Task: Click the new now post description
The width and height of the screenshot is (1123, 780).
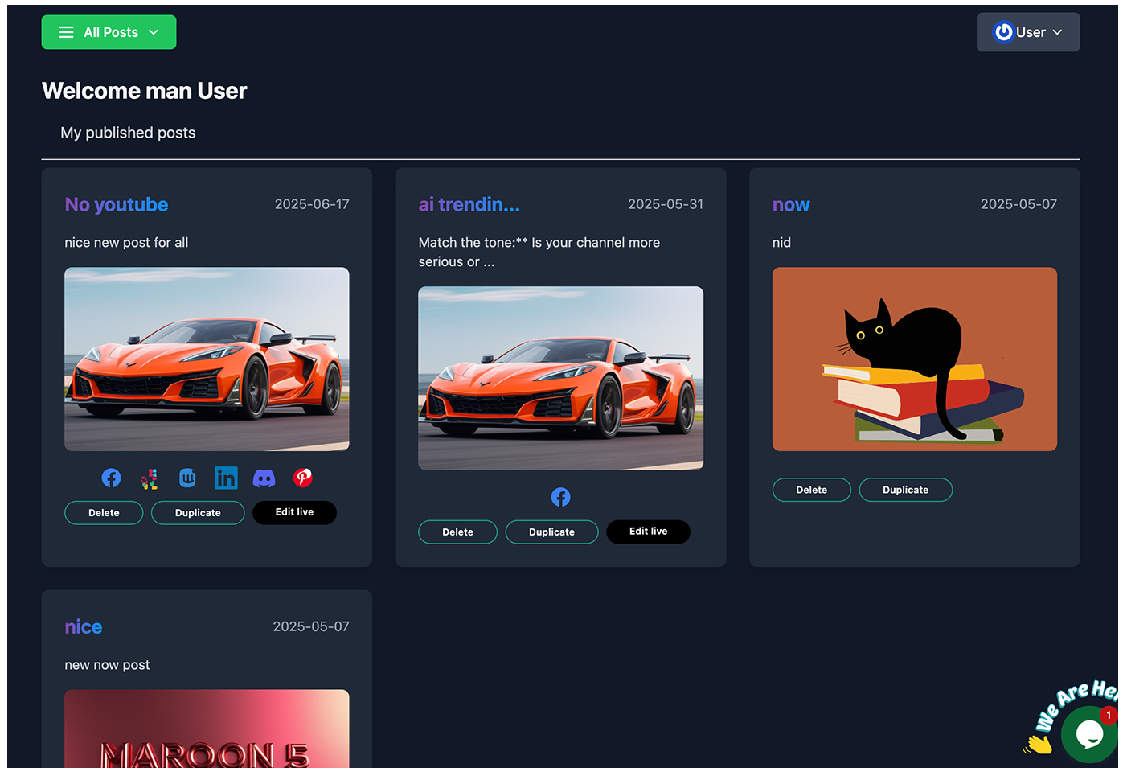Action: [107, 665]
